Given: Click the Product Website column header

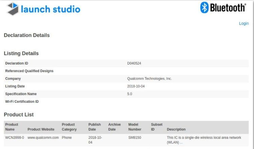Looking at the screenshot, I should [41, 129].
